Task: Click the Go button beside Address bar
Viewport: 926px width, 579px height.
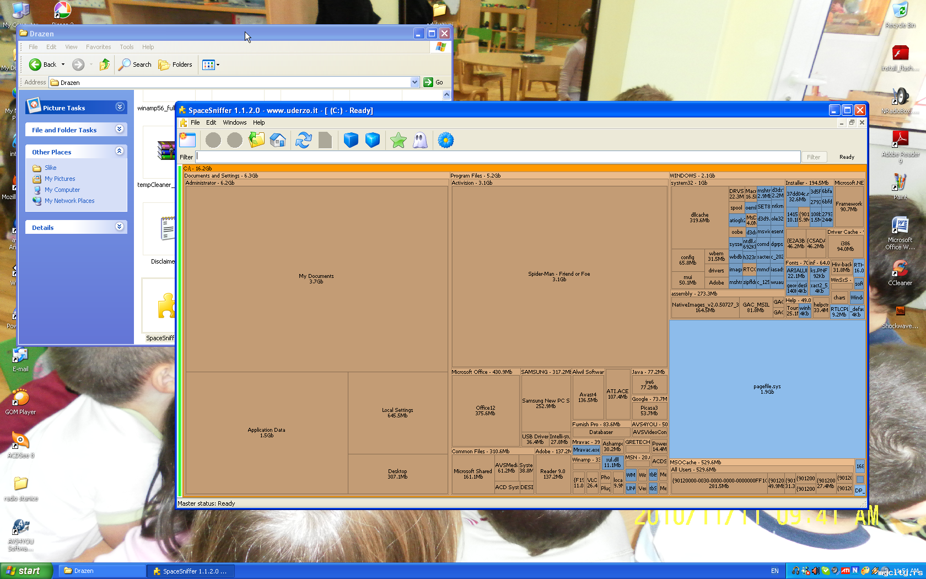Action: click(434, 82)
